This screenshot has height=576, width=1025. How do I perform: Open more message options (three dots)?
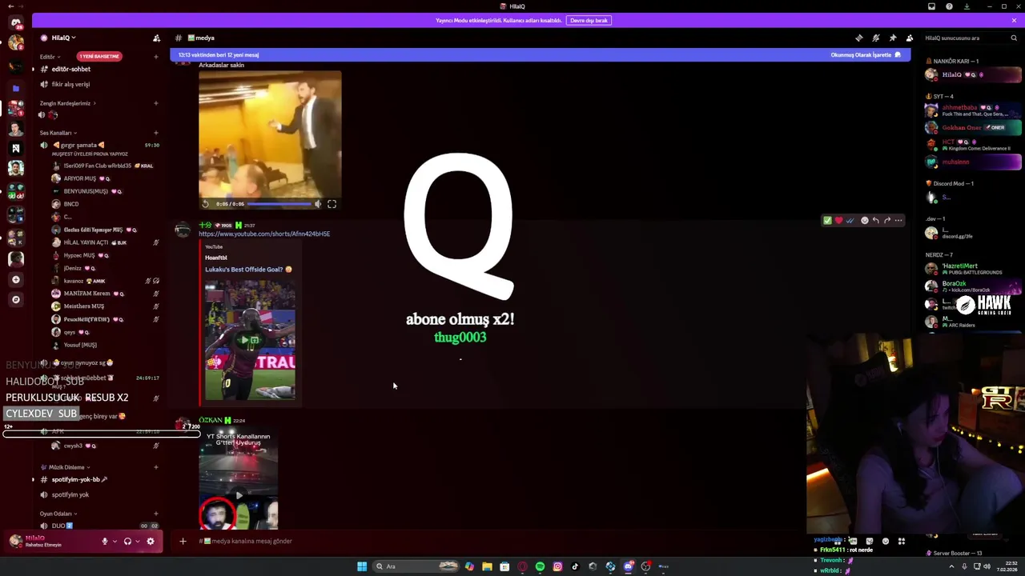898,221
